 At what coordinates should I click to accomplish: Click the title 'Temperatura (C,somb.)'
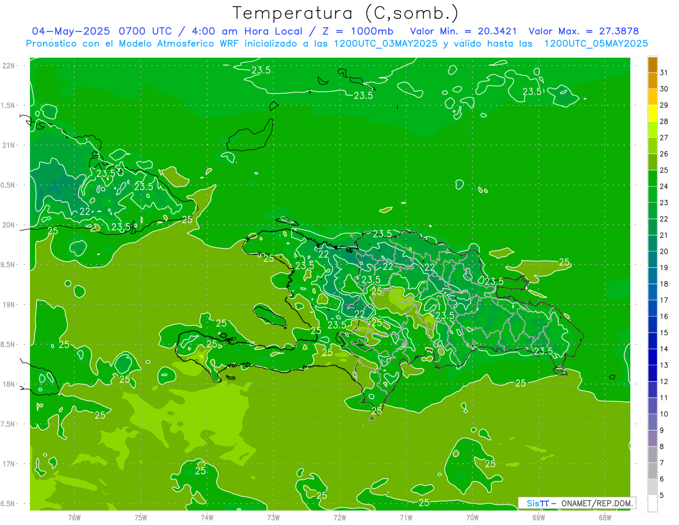[x=346, y=14]
